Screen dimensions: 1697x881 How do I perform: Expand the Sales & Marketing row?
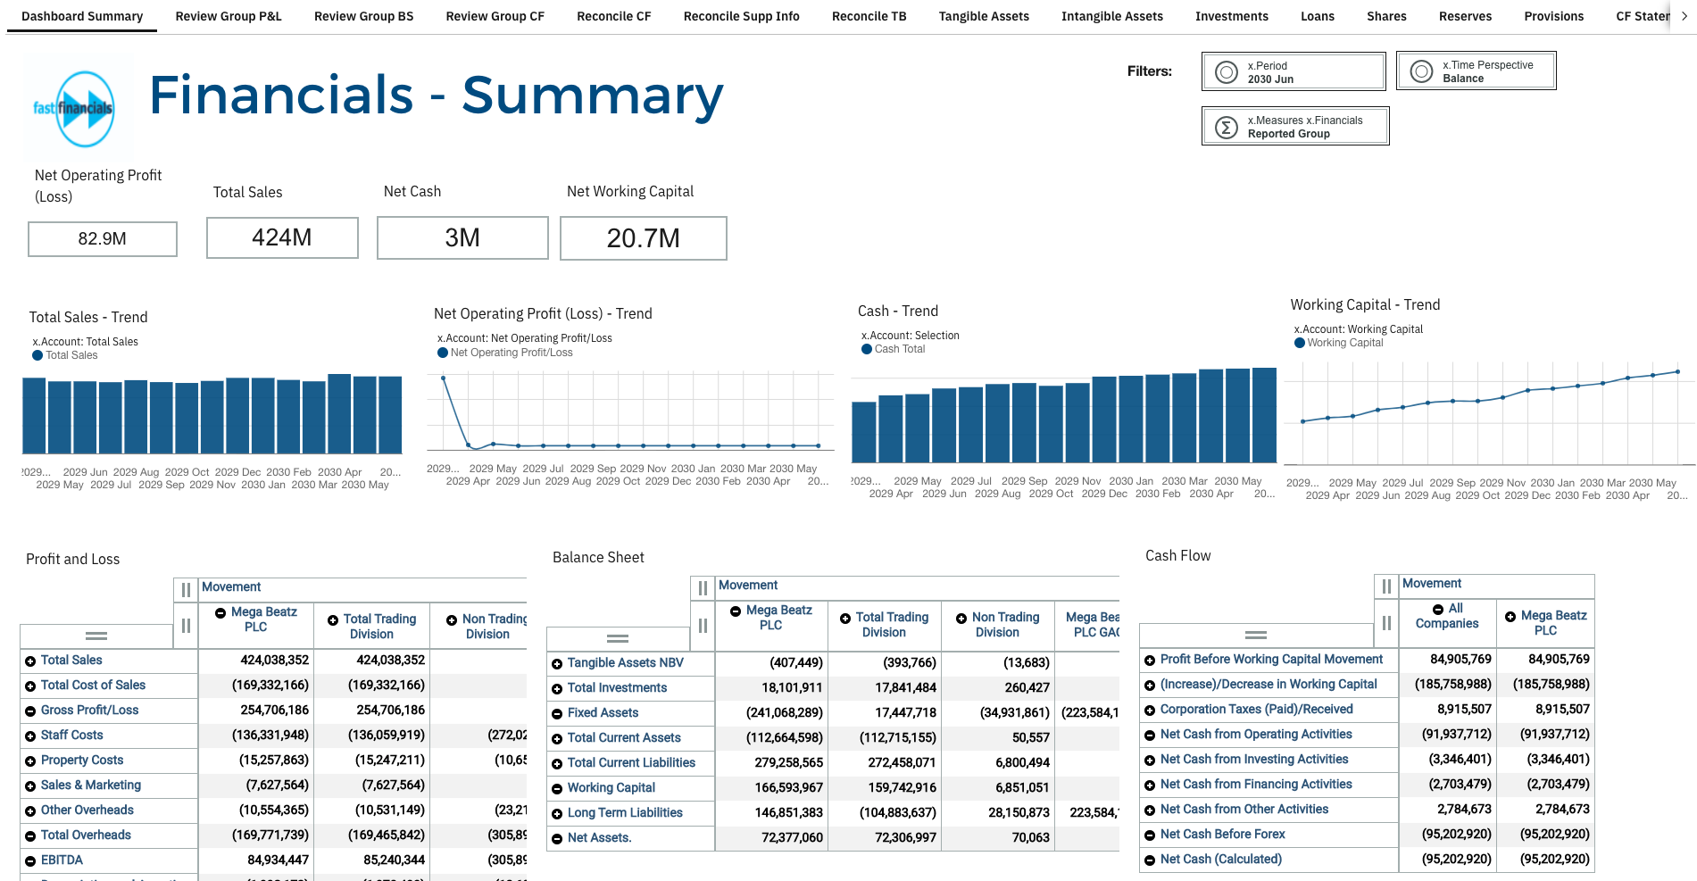point(30,785)
